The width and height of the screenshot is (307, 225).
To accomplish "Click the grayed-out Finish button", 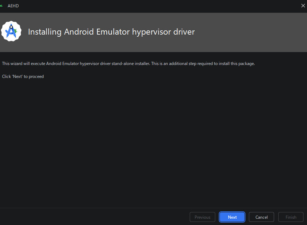I will [291, 217].
